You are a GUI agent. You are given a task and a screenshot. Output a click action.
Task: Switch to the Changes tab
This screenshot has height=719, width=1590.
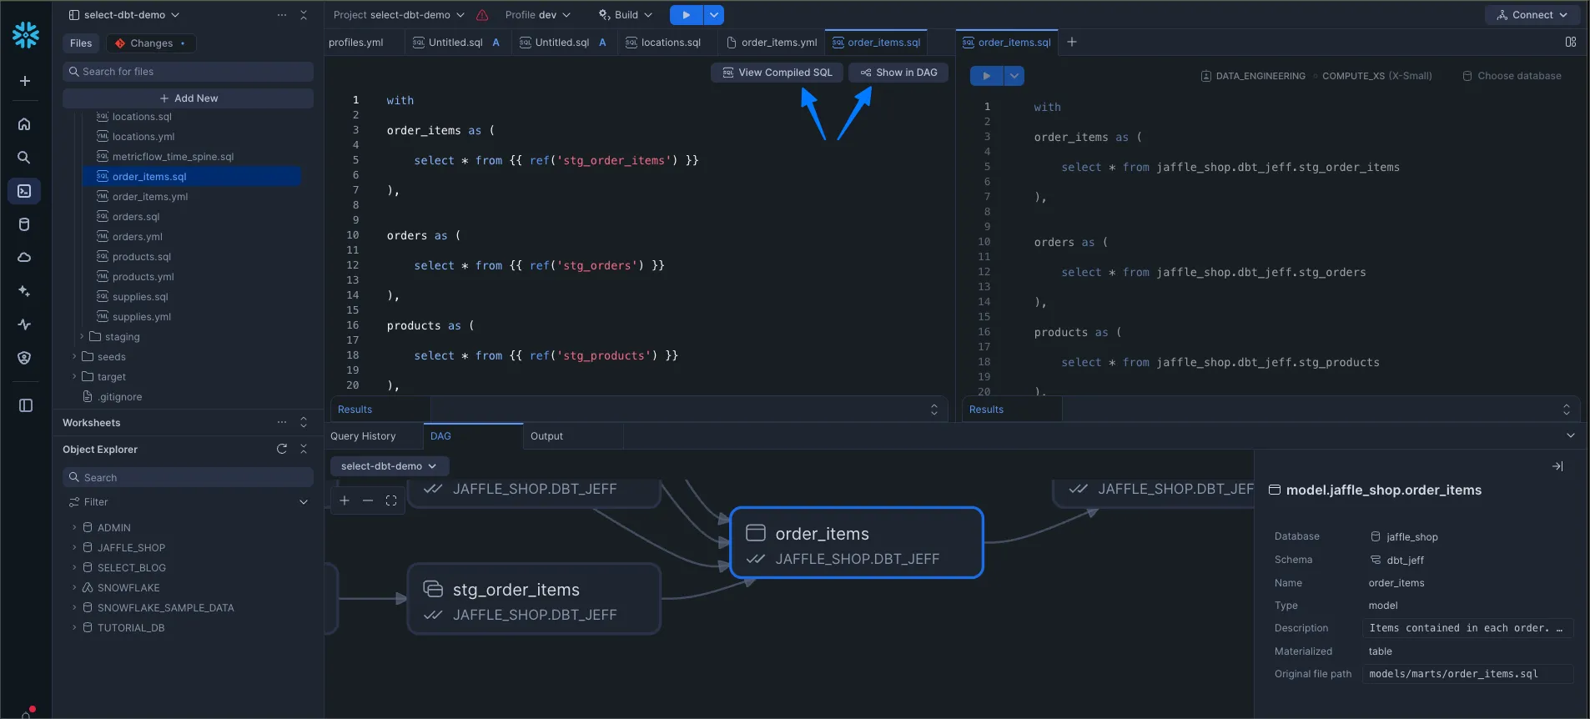tap(151, 43)
